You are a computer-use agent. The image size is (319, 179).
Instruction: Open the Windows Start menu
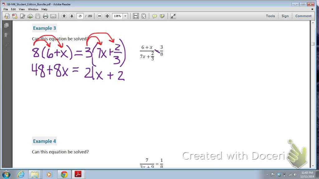[6, 175]
